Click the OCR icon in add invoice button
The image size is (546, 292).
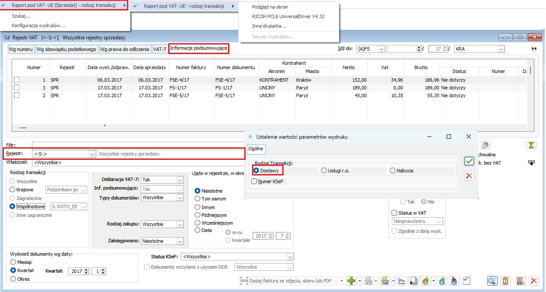[x=243, y=281]
